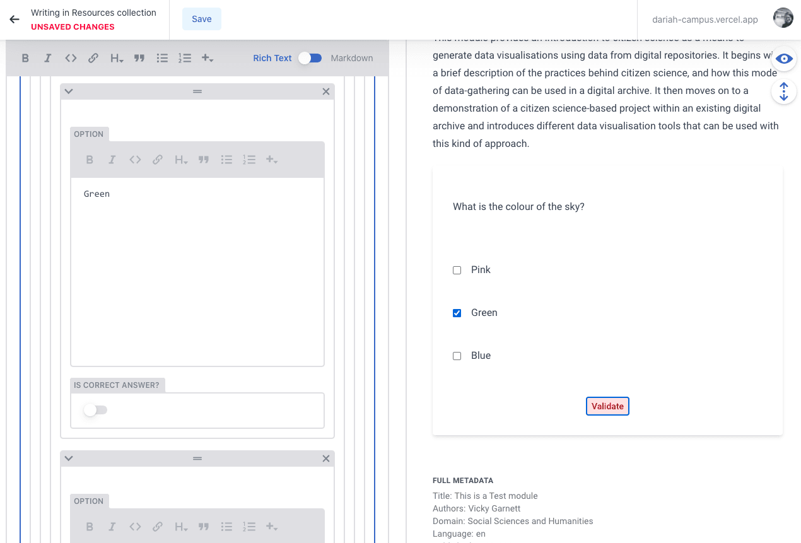Collapse the Green option block
Viewport: 801px width, 543px height.
click(69, 91)
